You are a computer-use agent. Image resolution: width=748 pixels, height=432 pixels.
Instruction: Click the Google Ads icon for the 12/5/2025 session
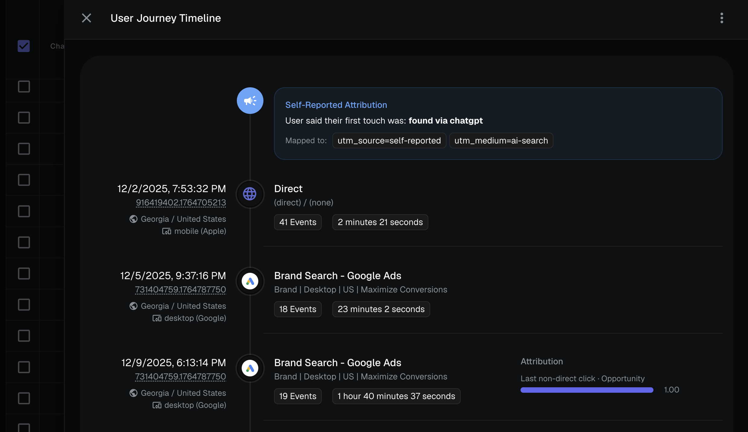(x=250, y=281)
